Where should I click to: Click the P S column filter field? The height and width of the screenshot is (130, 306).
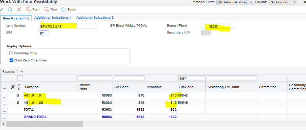coord(20,78)
